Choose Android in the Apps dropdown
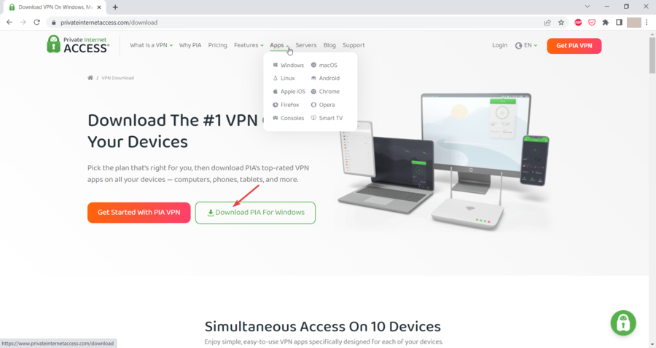656x348 pixels. click(325, 78)
